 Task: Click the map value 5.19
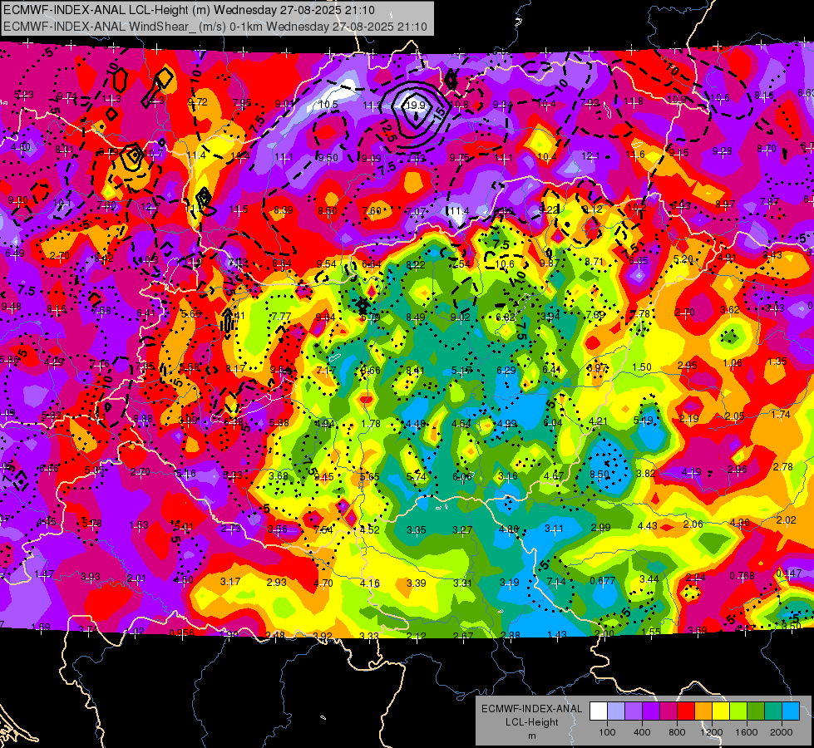point(644,421)
